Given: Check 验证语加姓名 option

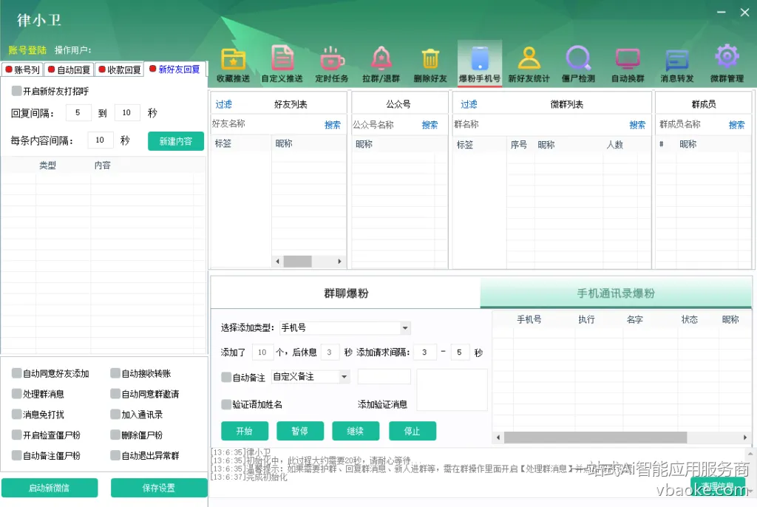Looking at the screenshot, I should [x=226, y=404].
